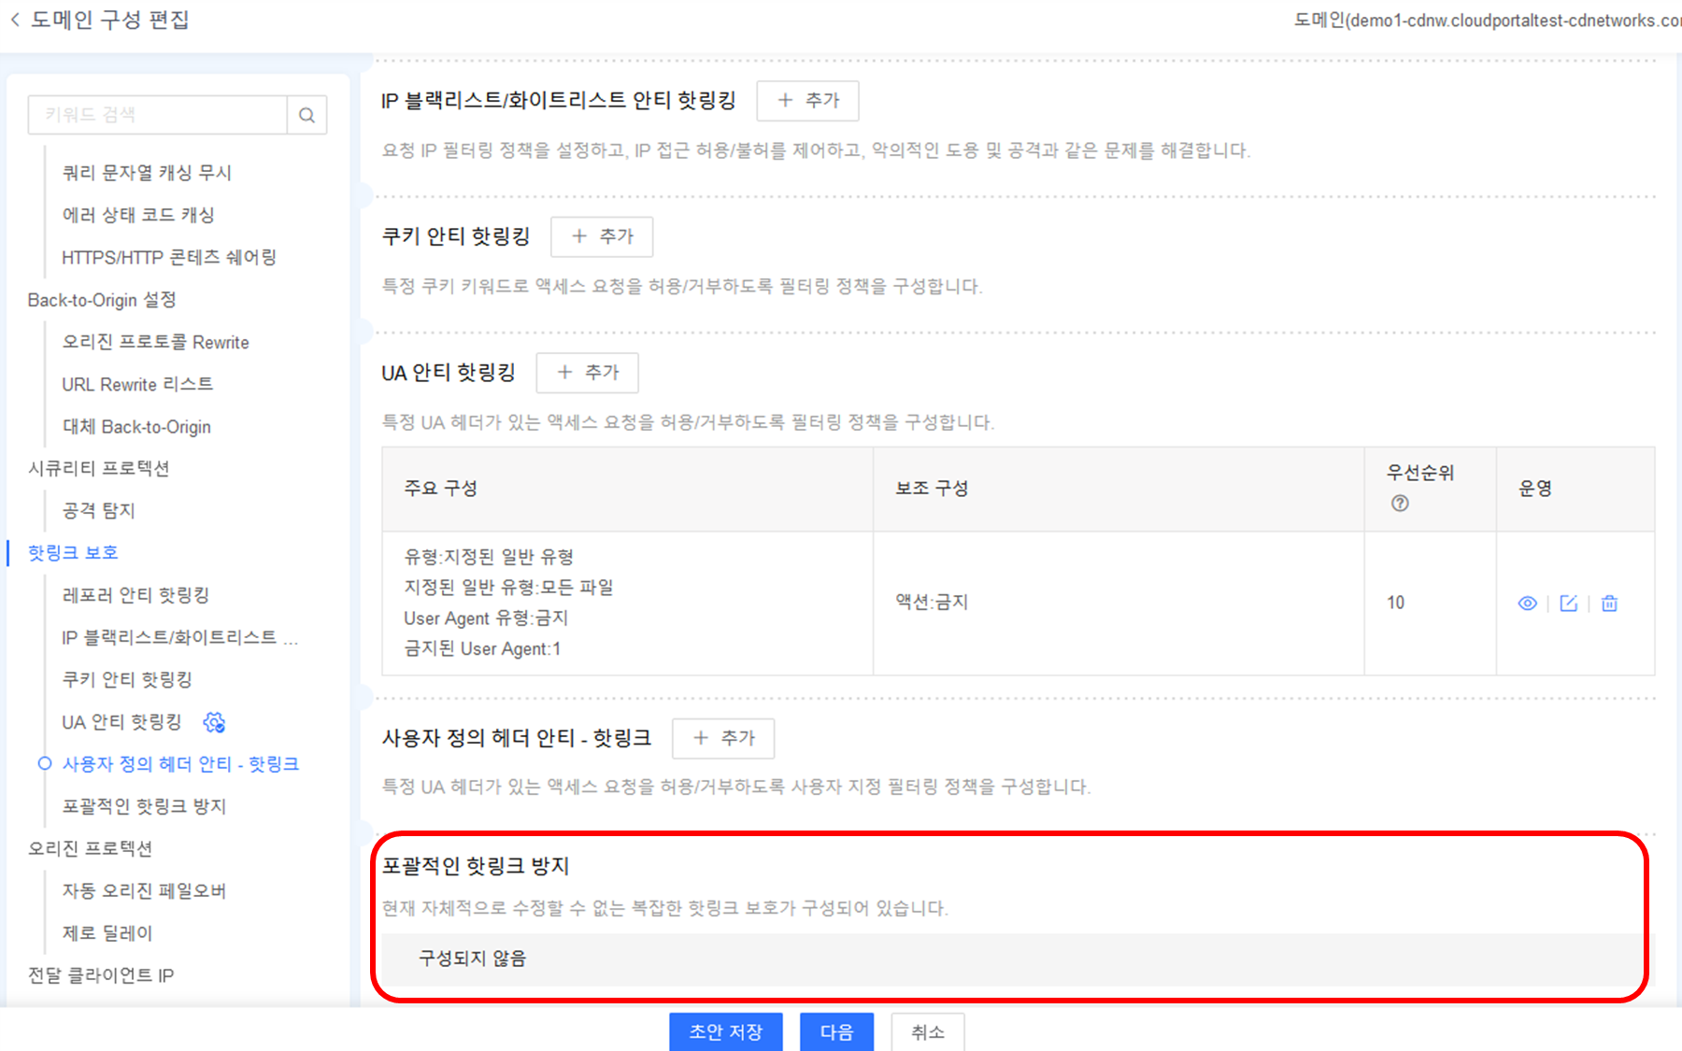
Task: Collapse the 핫링크 보호 sidebar section
Action: coord(73,553)
